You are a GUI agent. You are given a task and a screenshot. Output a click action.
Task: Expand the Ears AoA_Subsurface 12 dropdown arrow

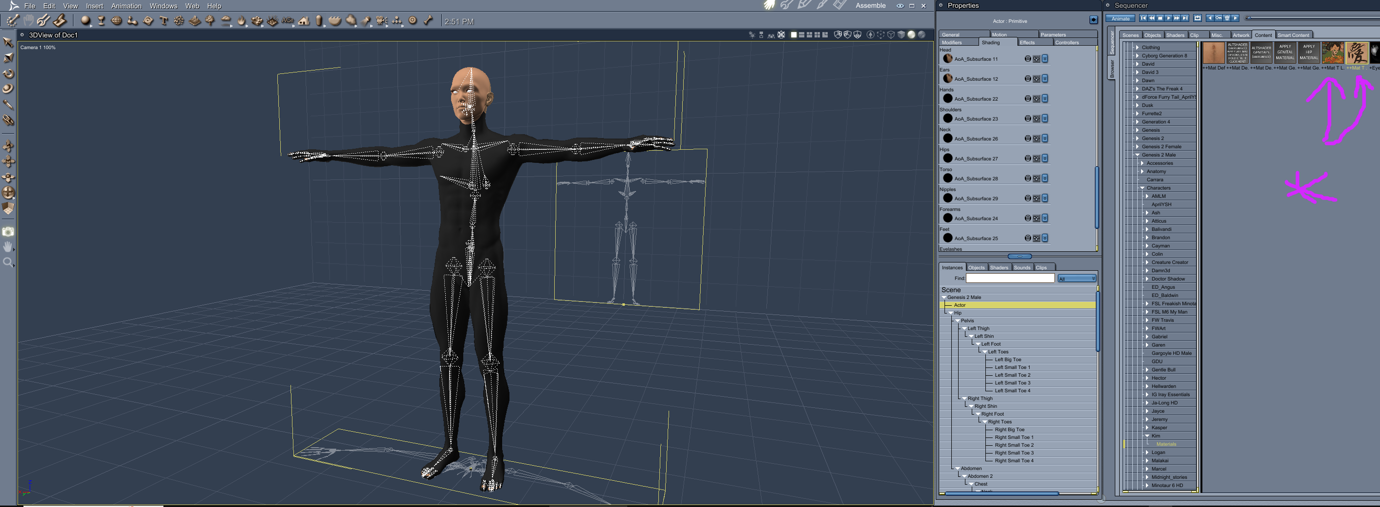click(1045, 79)
